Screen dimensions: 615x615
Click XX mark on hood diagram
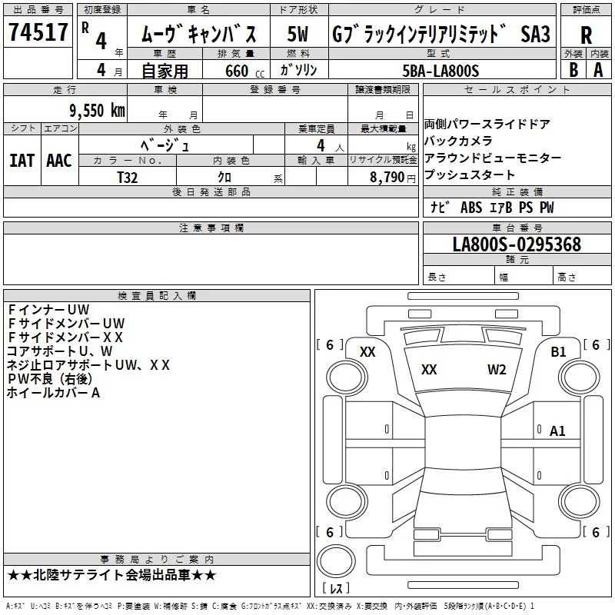click(429, 370)
